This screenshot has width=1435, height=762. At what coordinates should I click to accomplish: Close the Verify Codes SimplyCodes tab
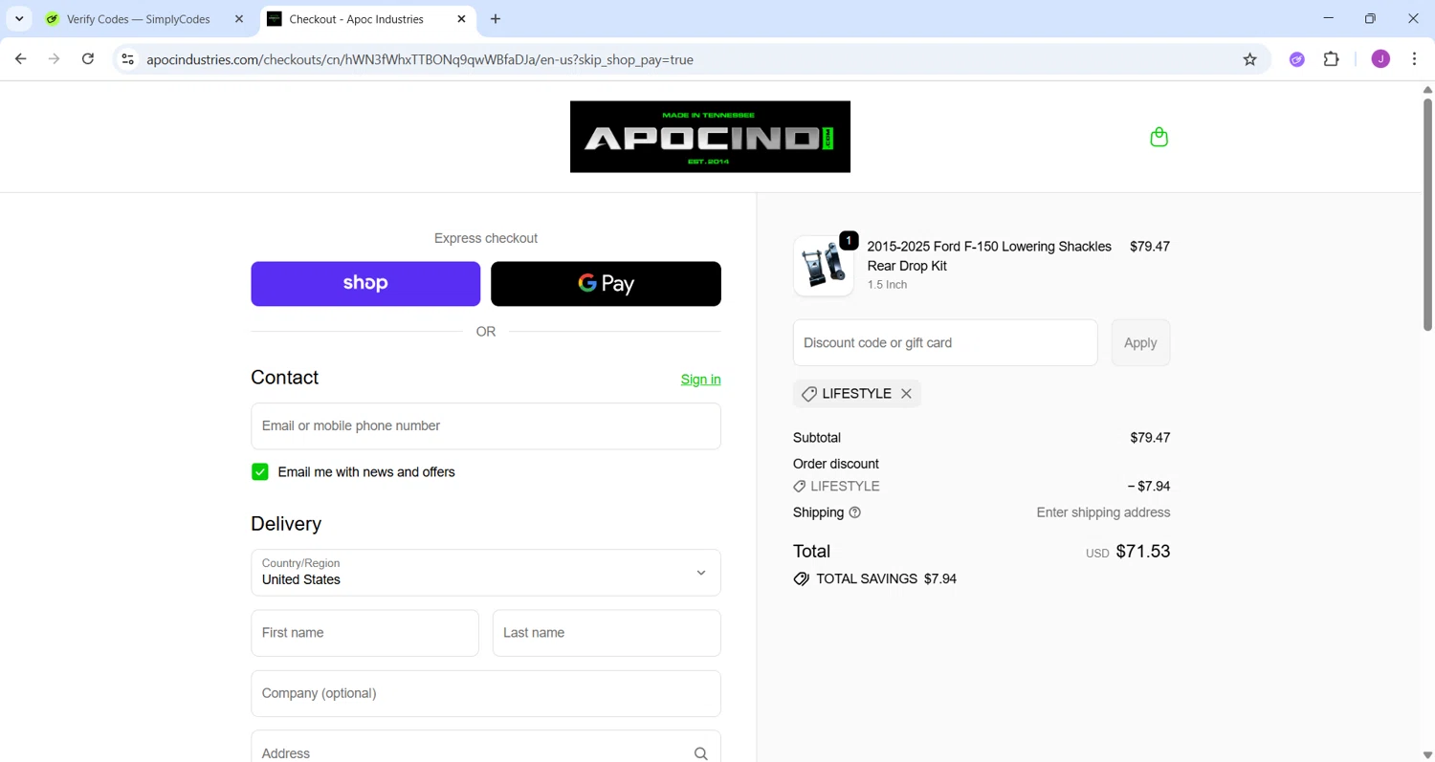point(239,19)
